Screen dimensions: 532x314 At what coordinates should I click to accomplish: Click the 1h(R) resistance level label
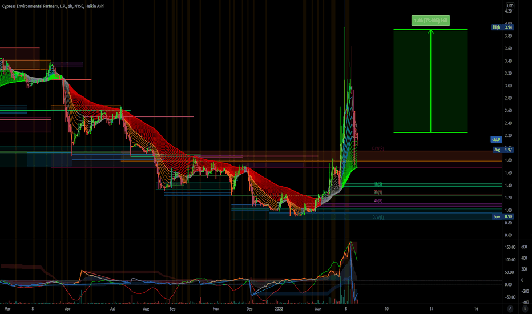point(378,192)
